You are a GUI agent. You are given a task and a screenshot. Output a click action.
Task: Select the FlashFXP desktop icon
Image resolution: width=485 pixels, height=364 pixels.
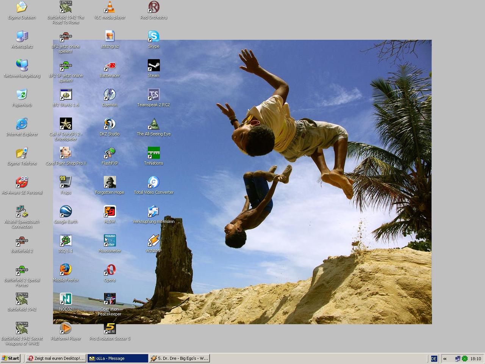point(110,153)
